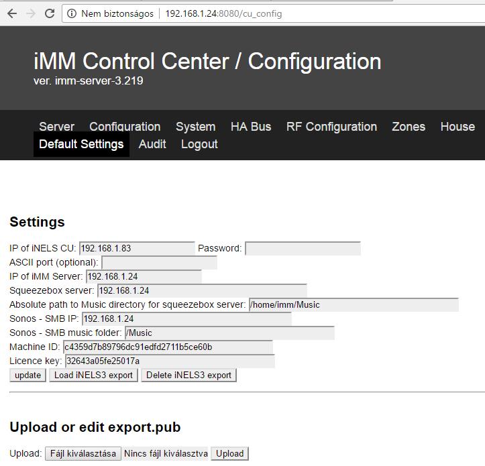This screenshot has width=485, height=466.
Task: Click the absolute Music directory path field
Action: [354, 304]
